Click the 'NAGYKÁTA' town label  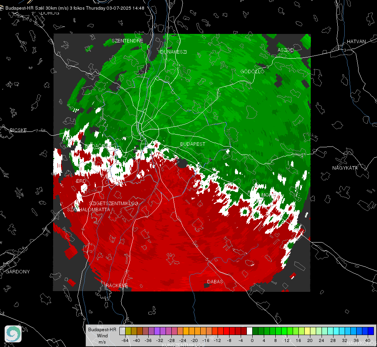[x=345, y=168]
